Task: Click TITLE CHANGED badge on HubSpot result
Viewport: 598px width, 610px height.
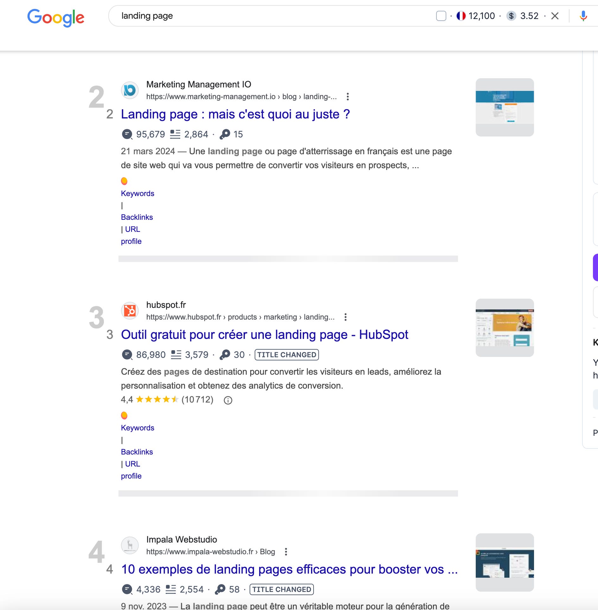Action: pos(287,355)
